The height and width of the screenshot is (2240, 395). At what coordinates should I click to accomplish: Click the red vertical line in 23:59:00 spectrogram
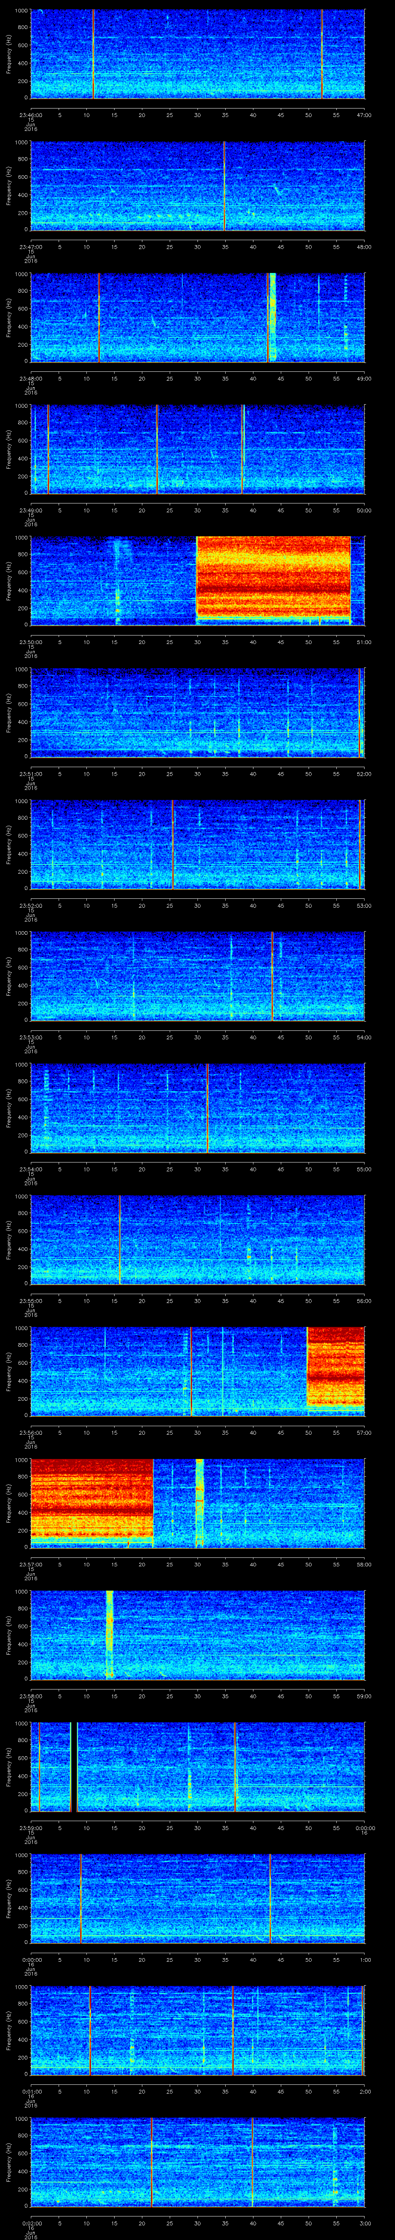click(235, 1767)
